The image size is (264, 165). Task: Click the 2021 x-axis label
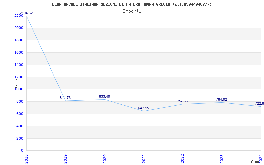pyautogui.click(x=144, y=159)
